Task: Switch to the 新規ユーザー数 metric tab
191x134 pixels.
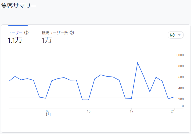Action: (x=55, y=33)
